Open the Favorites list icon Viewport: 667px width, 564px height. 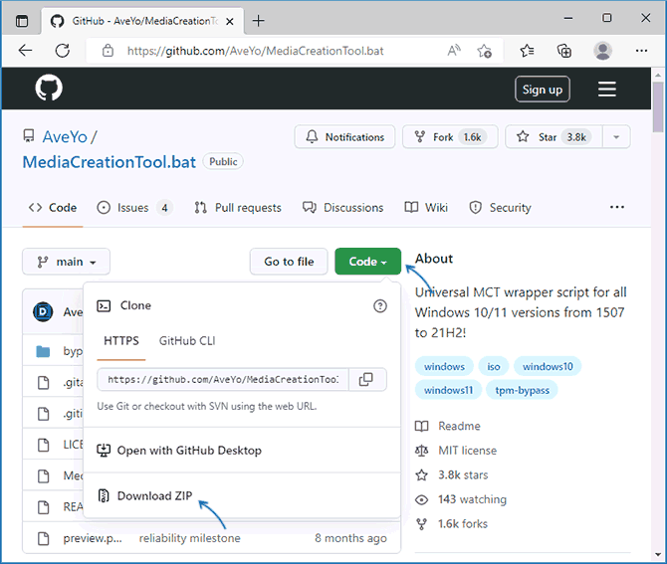point(527,51)
